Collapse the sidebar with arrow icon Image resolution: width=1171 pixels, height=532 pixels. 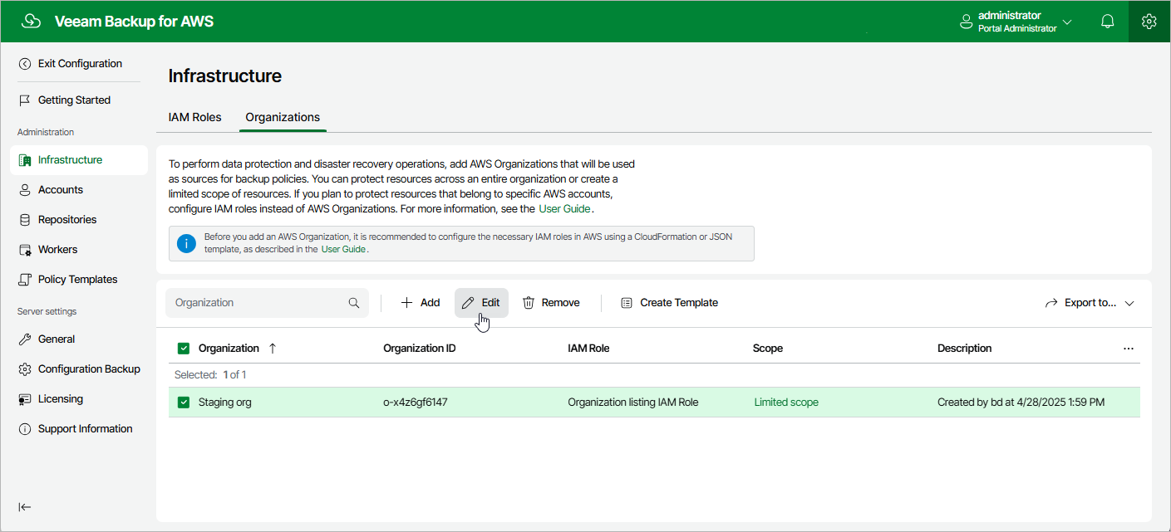point(25,507)
